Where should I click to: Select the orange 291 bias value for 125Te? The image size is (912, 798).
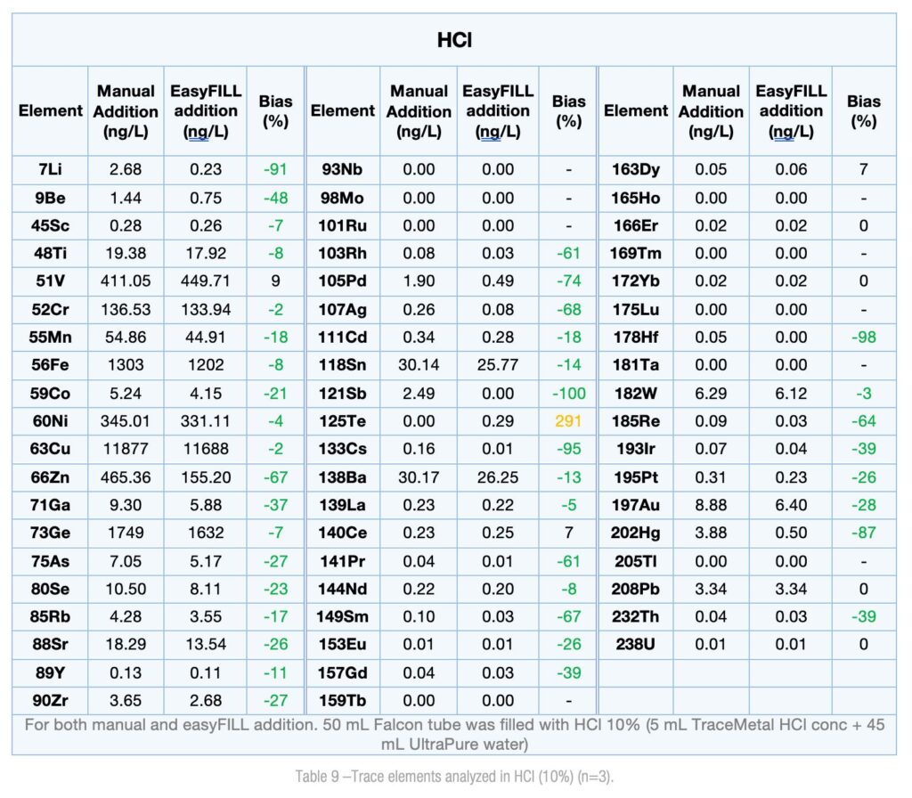(568, 421)
